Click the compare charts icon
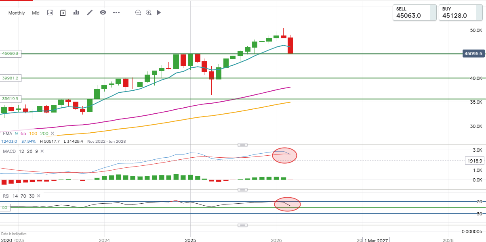The width and height of the screenshot is (486, 242). click(x=63, y=13)
